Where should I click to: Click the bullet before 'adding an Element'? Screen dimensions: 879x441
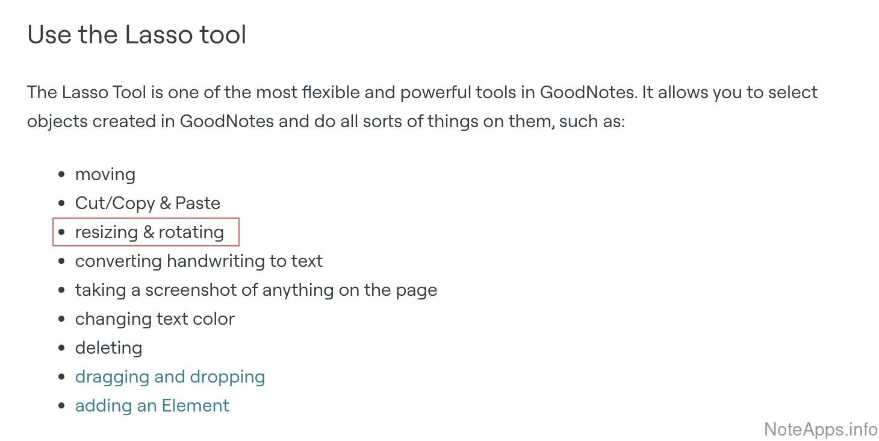61,407
